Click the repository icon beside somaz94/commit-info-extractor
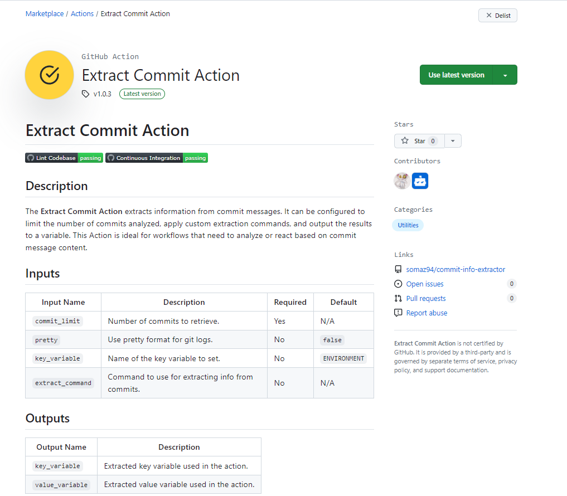567x496 pixels. tap(398, 269)
